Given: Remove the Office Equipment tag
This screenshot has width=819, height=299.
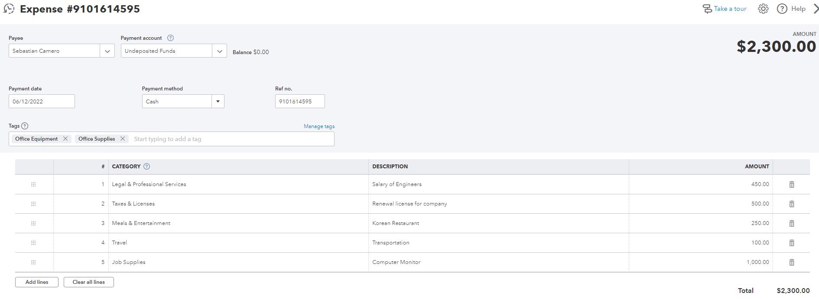Looking at the screenshot, I should tap(65, 138).
